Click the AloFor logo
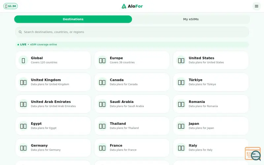Viewport: 264px width, 165px height. [x=132, y=6]
